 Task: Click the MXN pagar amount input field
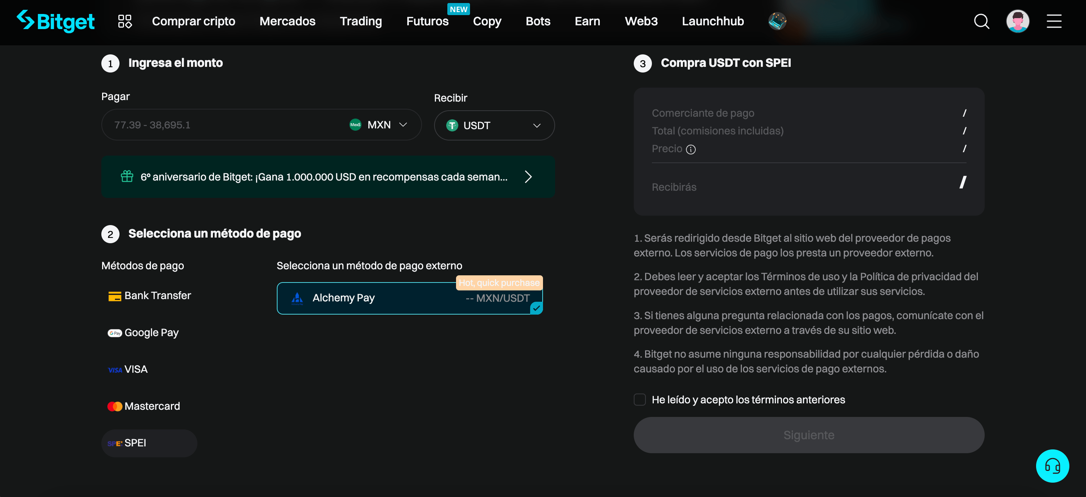coord(221,125)
